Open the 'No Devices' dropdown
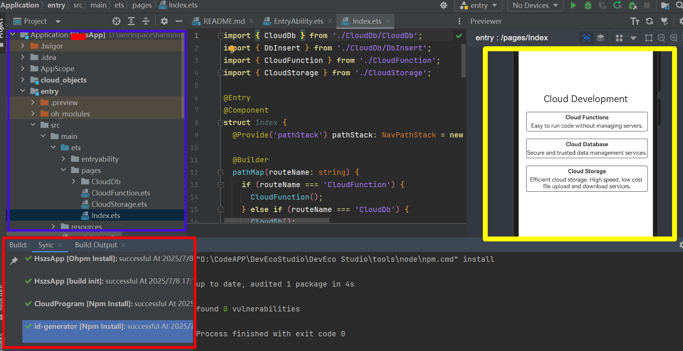 coord(535,5)
